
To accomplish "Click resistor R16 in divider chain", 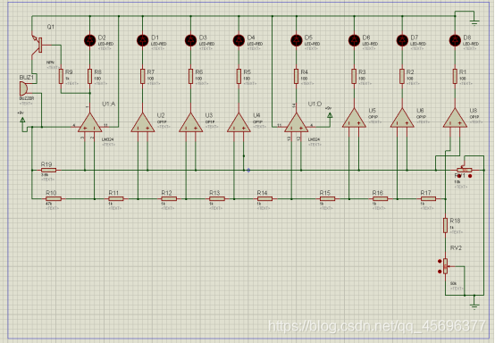I will (380, 199).
